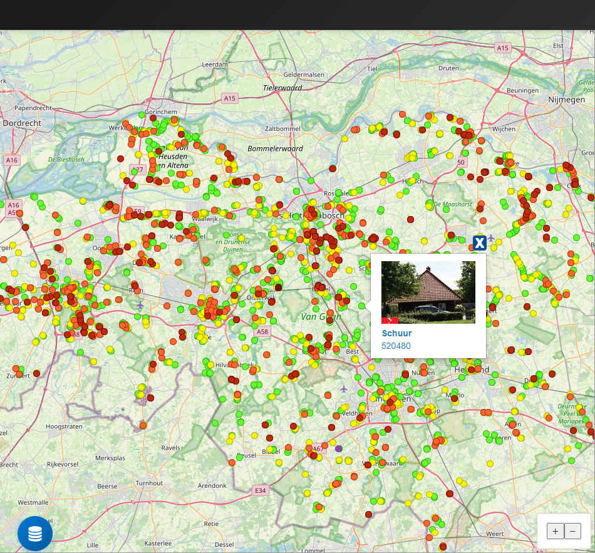The width and height of the screenshot is (595, 553).
Task: Click the airplane icon near Rijen
Action: tap(140, 306)
